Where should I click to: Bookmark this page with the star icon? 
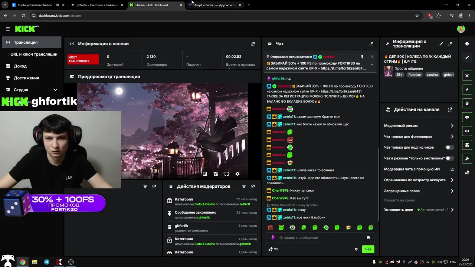[417, 16]
